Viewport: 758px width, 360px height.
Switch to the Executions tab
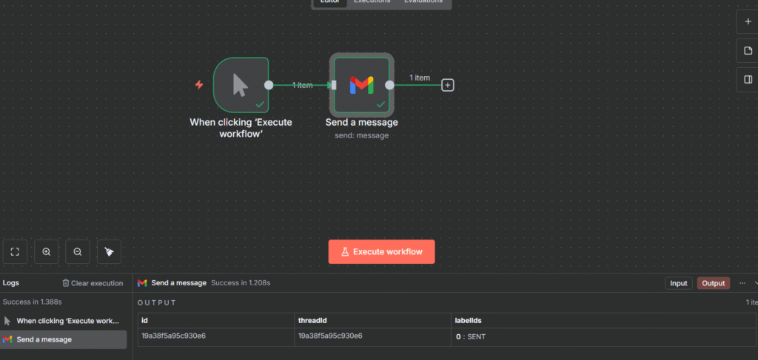pyautogui.click(x=372, y=2)
